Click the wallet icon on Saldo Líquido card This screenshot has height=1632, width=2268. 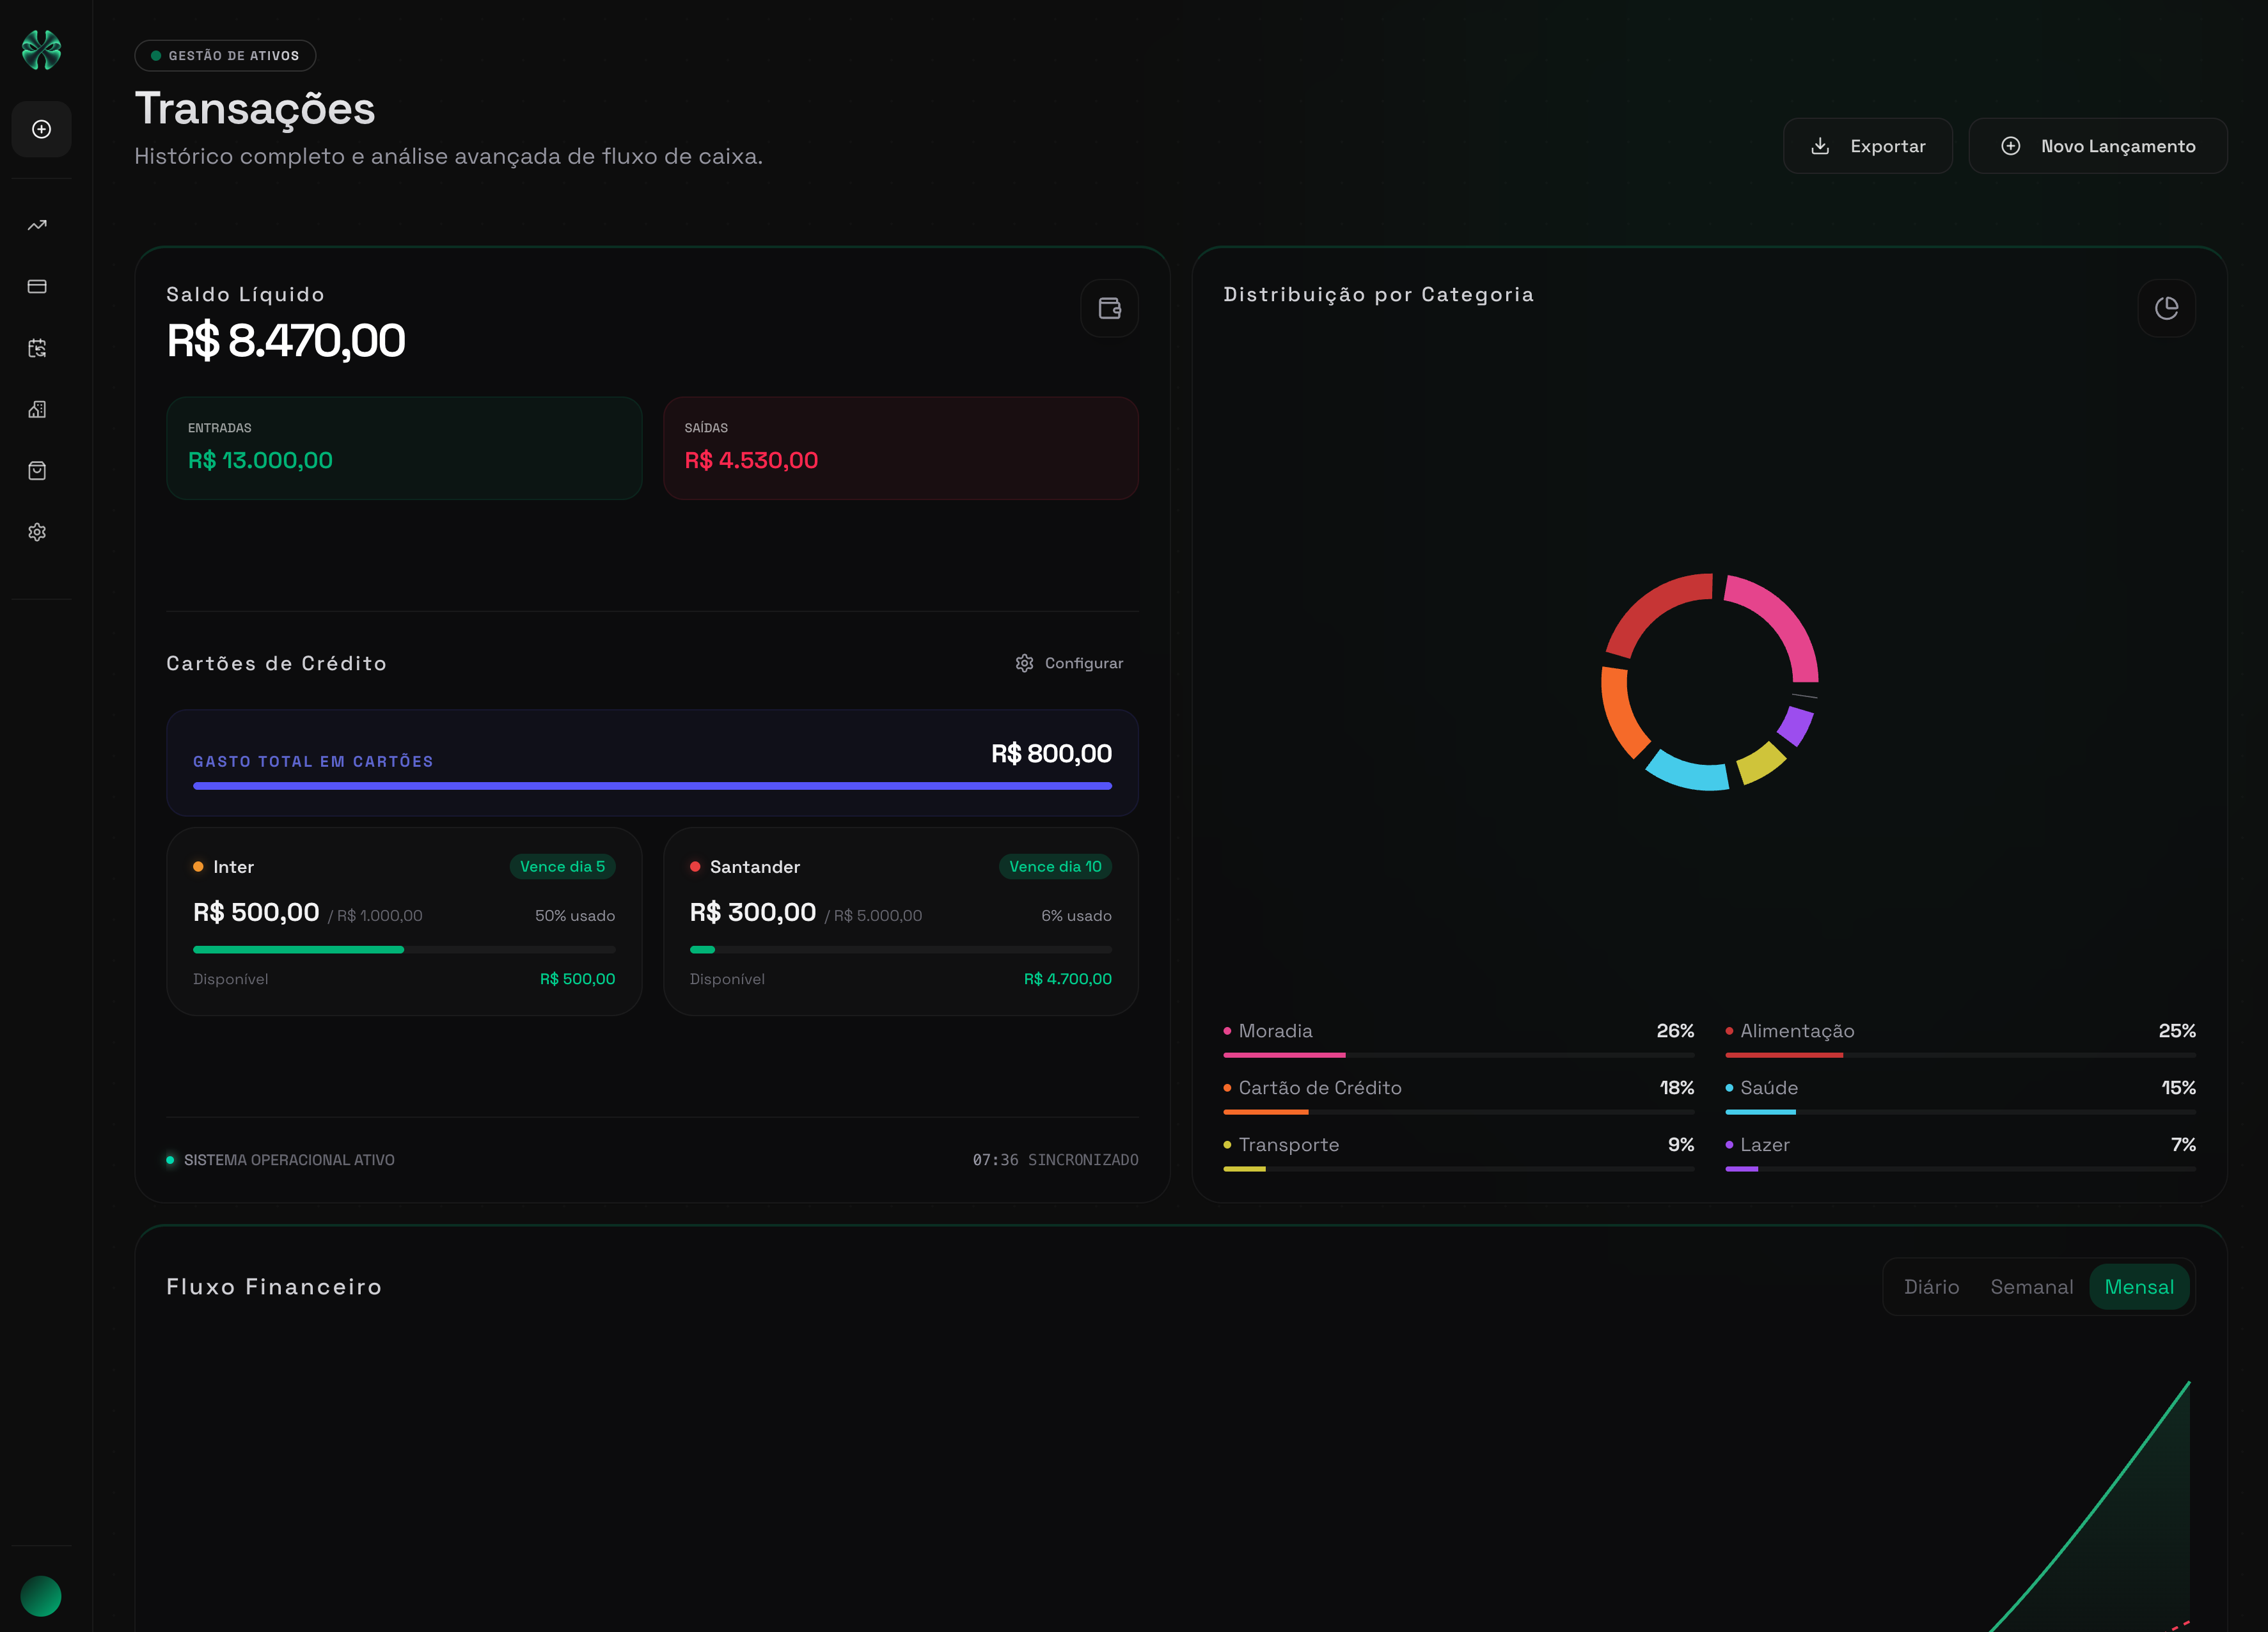click(x=1109, y=309)
